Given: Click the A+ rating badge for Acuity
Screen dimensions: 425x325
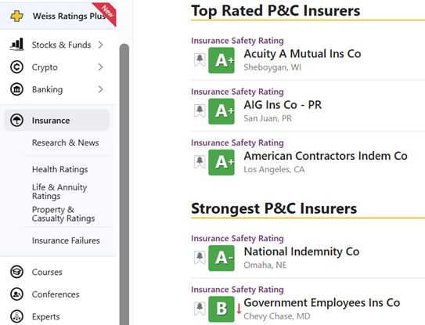Looking at the screenshot, I should pyautogui.click(x=222, y=60).
